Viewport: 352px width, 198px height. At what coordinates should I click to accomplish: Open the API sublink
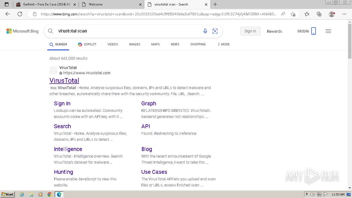pos(145,126)
